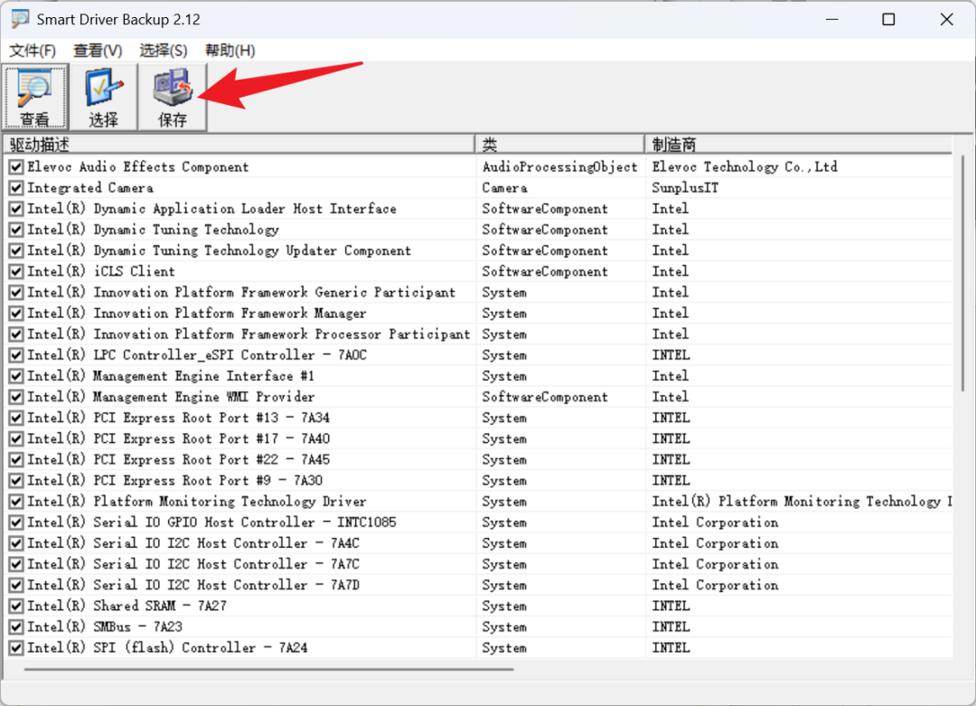This screenshot has width=976, height=706.
Task: Click the Smart Driver Backup title bar icon
Action: point(19,19)
